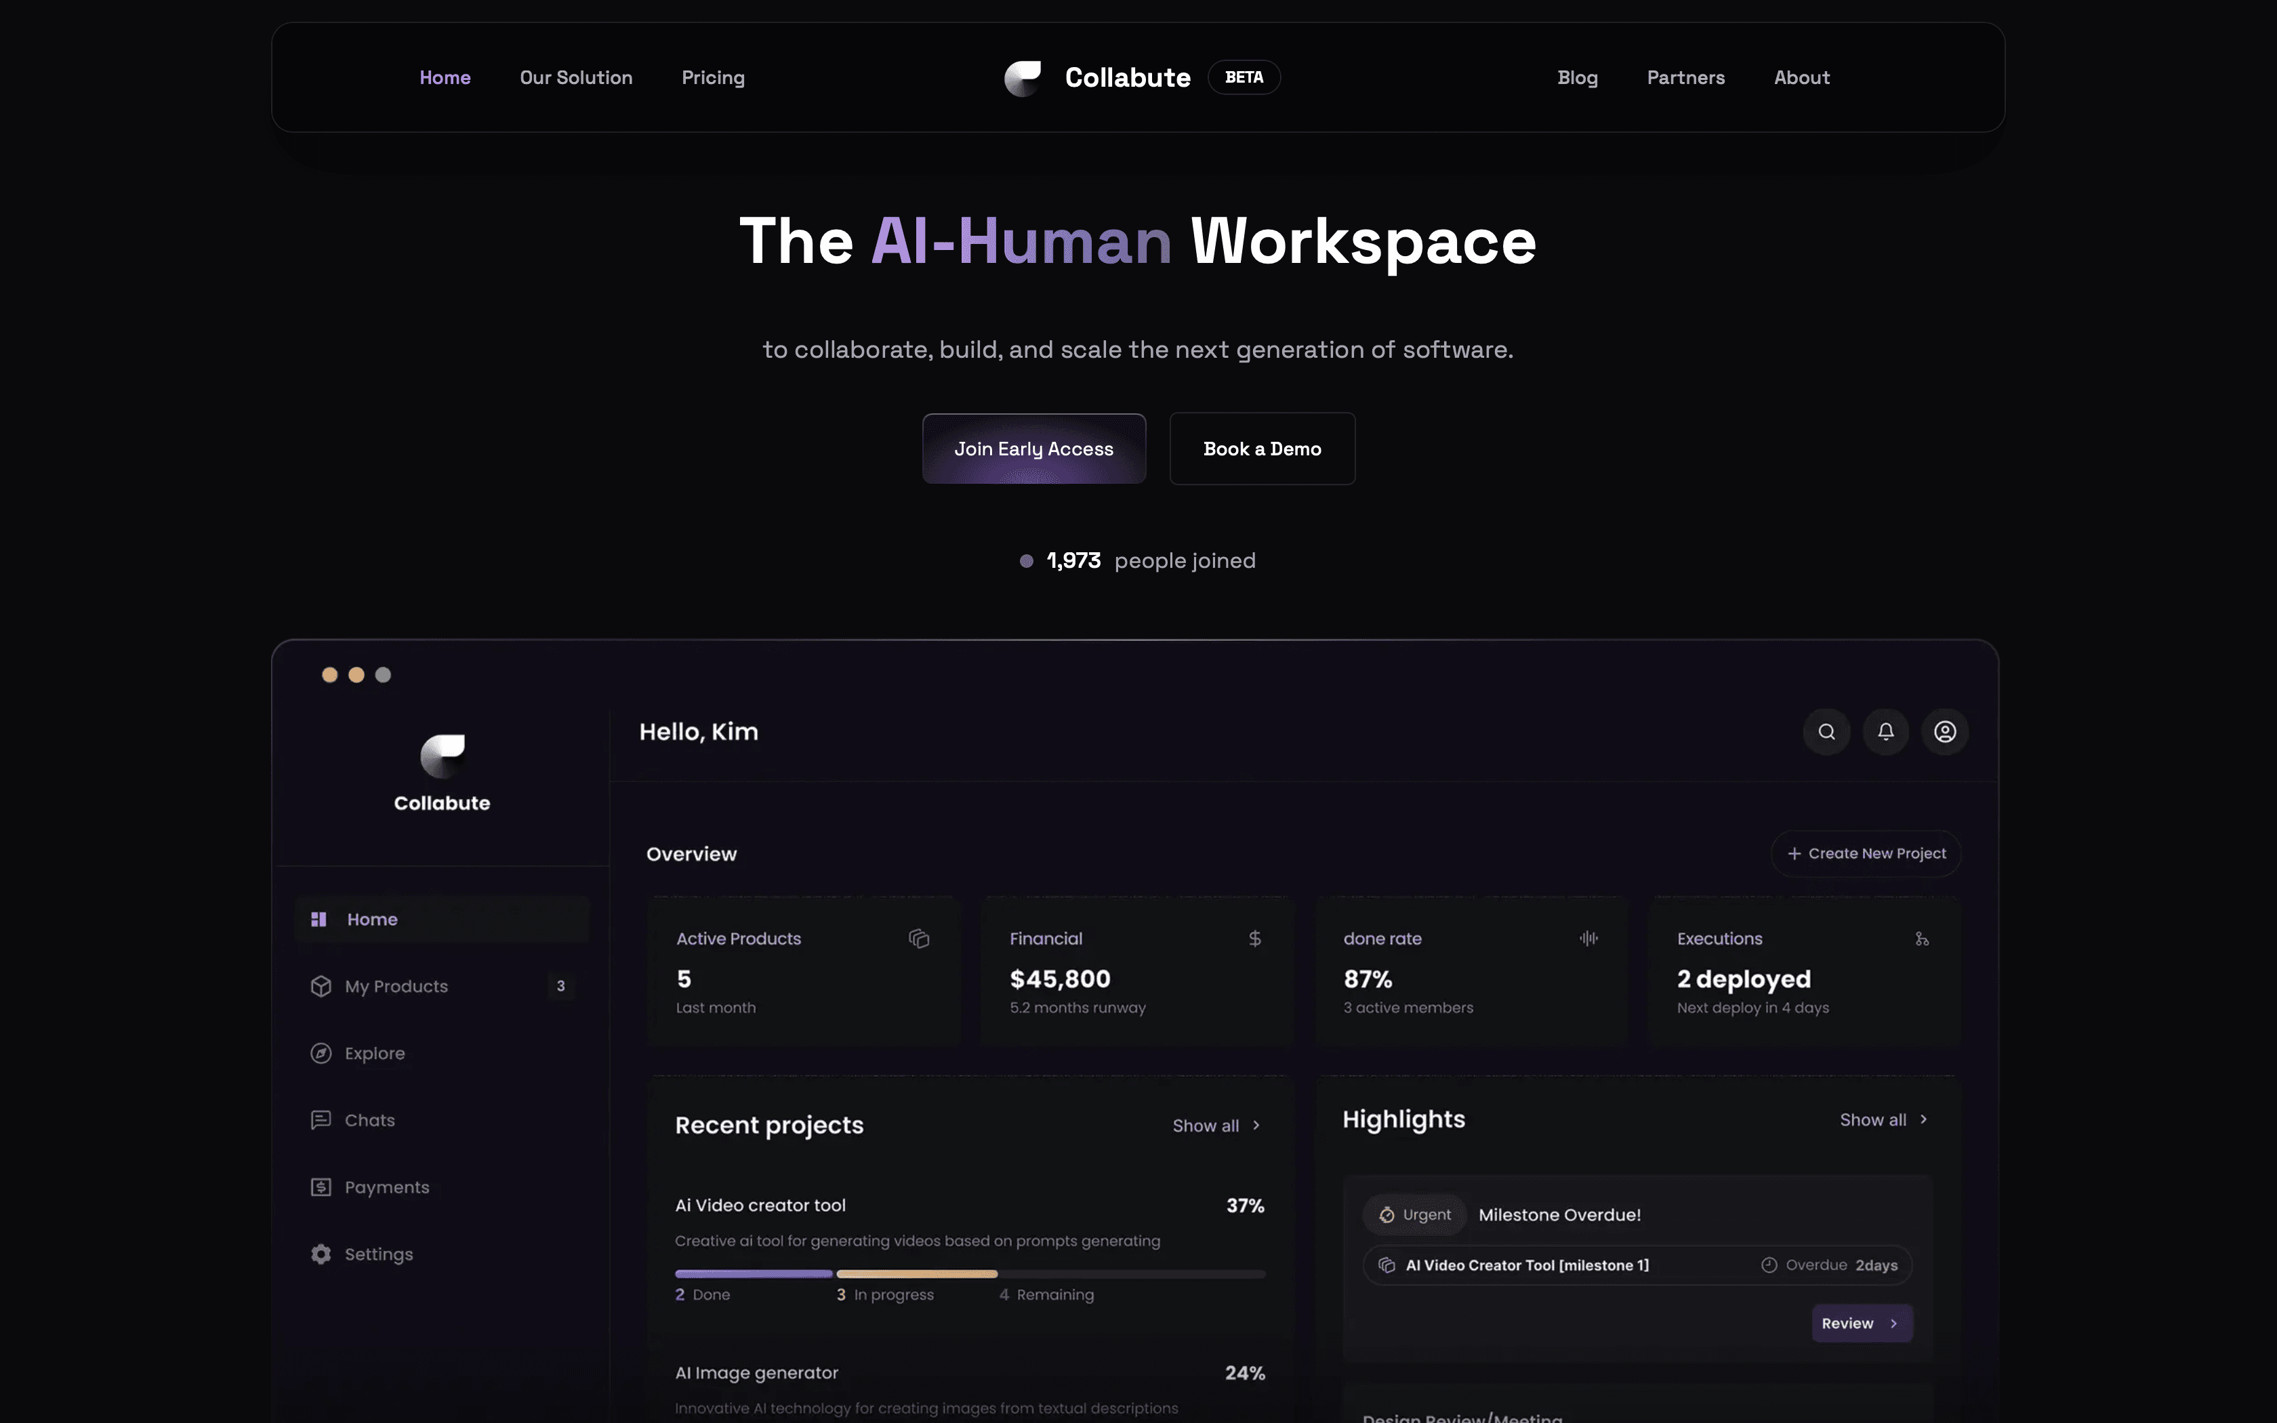Click the Collabute logo in the navbar
Image resolution: width=2277 pixels, height=1423 pixels.
1023,78
